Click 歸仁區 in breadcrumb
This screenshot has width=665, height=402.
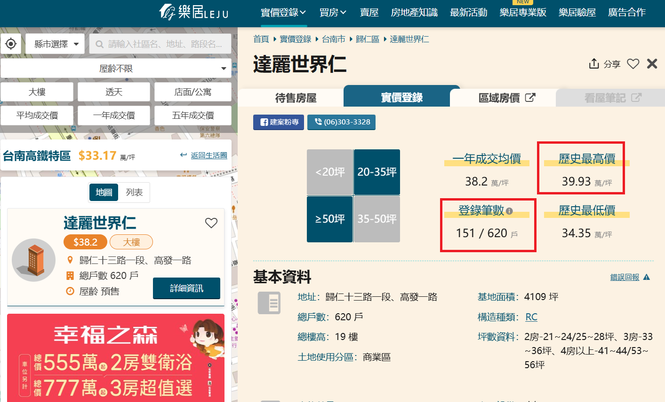(368, 39)
